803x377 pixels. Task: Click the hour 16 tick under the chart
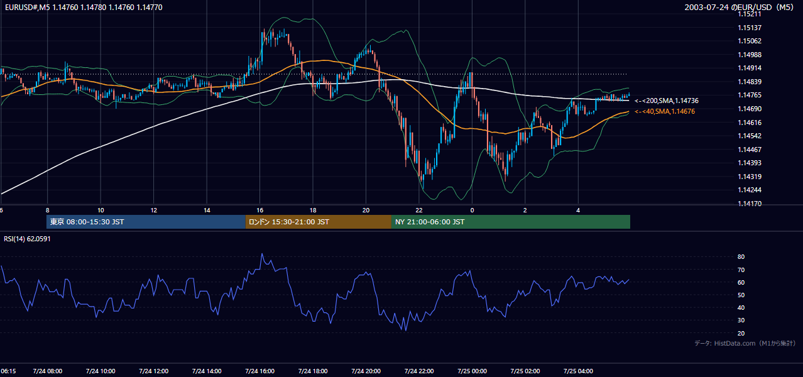click(x=259, y=210)
